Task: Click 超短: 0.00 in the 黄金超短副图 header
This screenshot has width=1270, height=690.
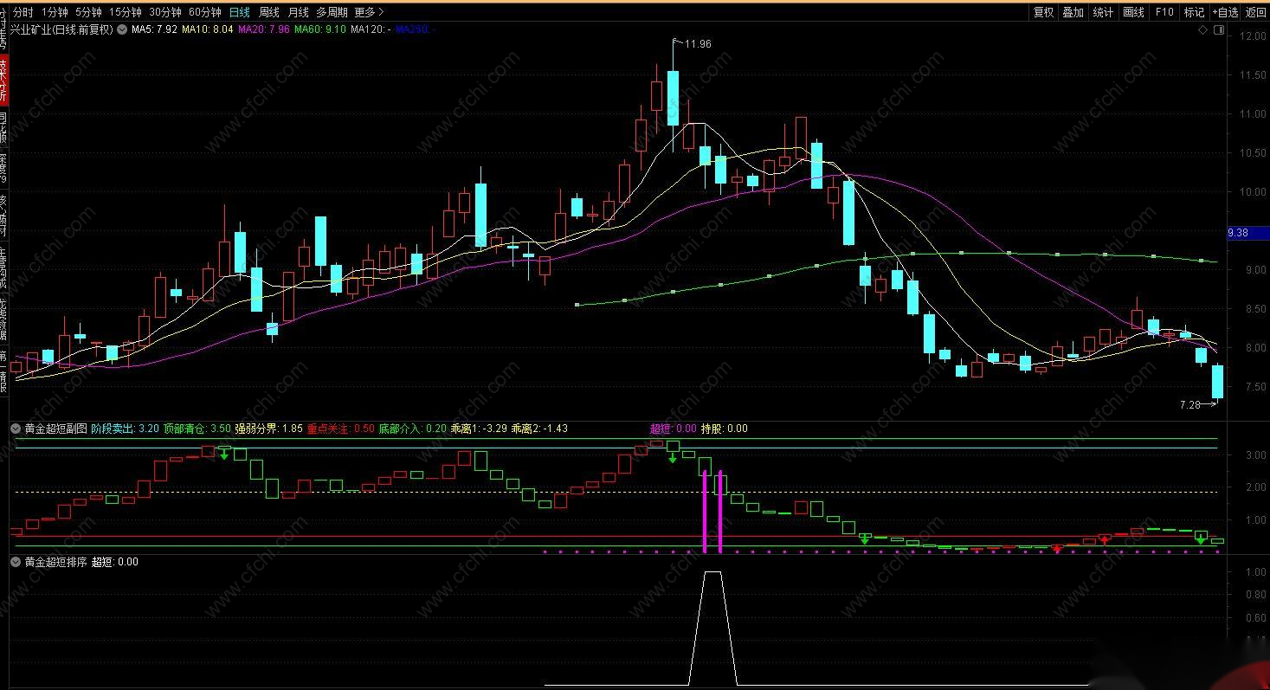Action: (x=673, y=429)
